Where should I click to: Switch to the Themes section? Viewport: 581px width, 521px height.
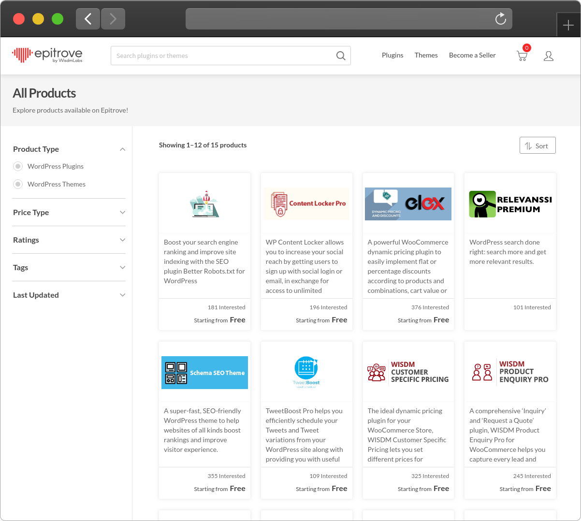tap(426, 55)
